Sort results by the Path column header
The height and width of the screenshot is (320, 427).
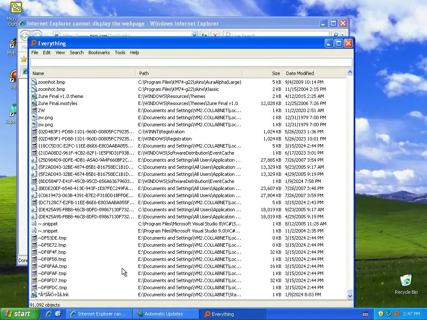(x=189, y=73)
